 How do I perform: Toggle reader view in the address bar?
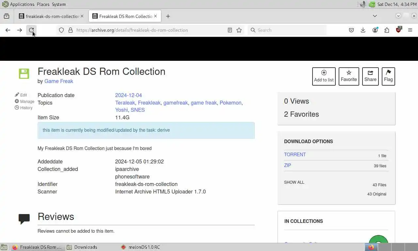230,30
